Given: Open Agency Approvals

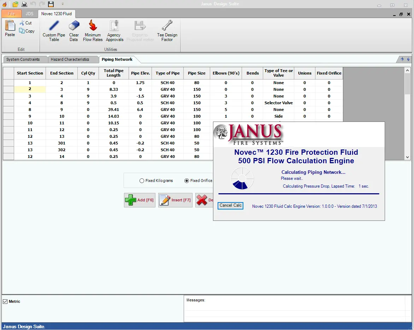Looking at the screenshot, I should coord(114,31).
